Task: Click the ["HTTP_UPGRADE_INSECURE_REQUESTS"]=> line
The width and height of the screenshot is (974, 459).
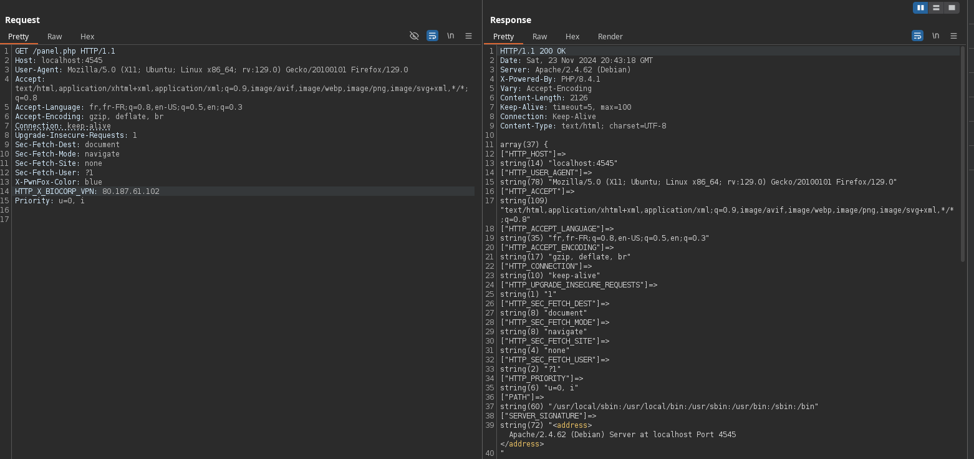Action: coord(579,285)
